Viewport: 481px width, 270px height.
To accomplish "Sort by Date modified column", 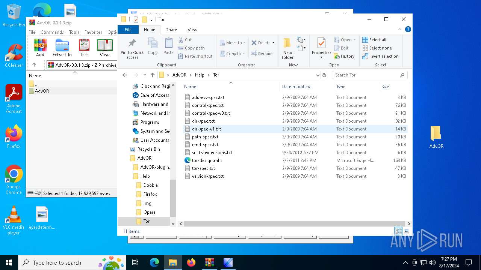I will (307, 87).
